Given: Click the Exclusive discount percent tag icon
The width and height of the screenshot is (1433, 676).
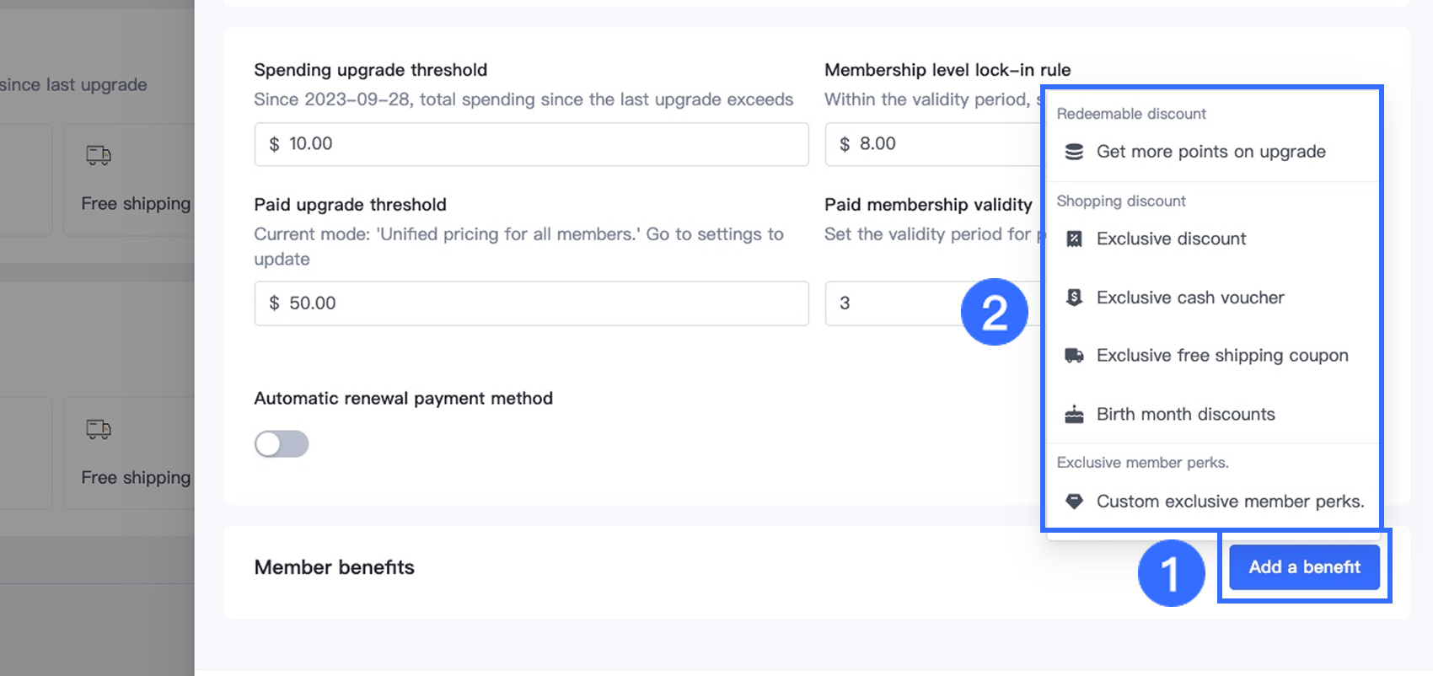Looking at the screenshot, I should pyautogui.click(x=1074, y=239).
